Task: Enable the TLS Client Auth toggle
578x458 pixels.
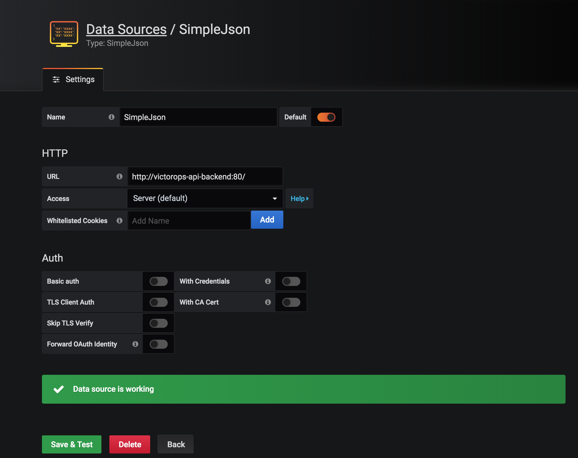Action: 158,302
